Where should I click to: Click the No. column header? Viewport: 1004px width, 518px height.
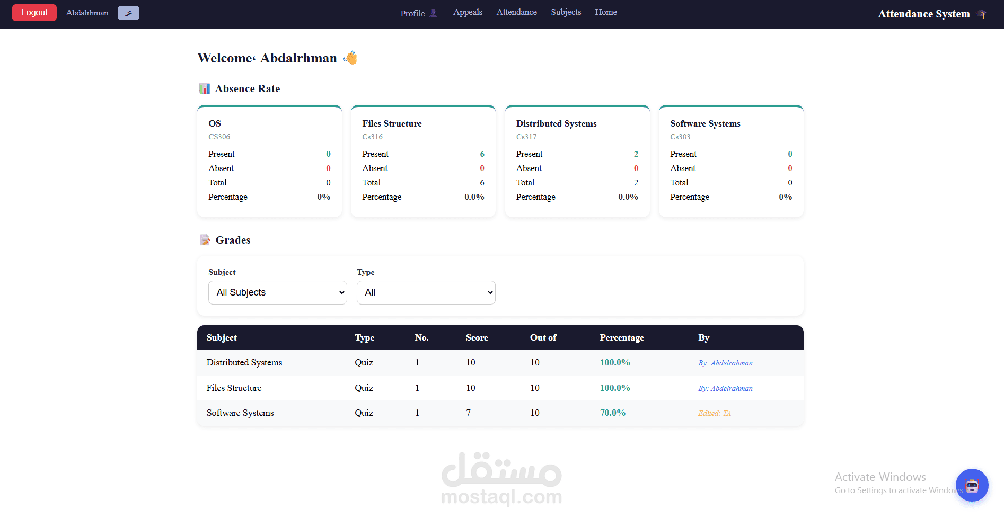click(421, 337)
